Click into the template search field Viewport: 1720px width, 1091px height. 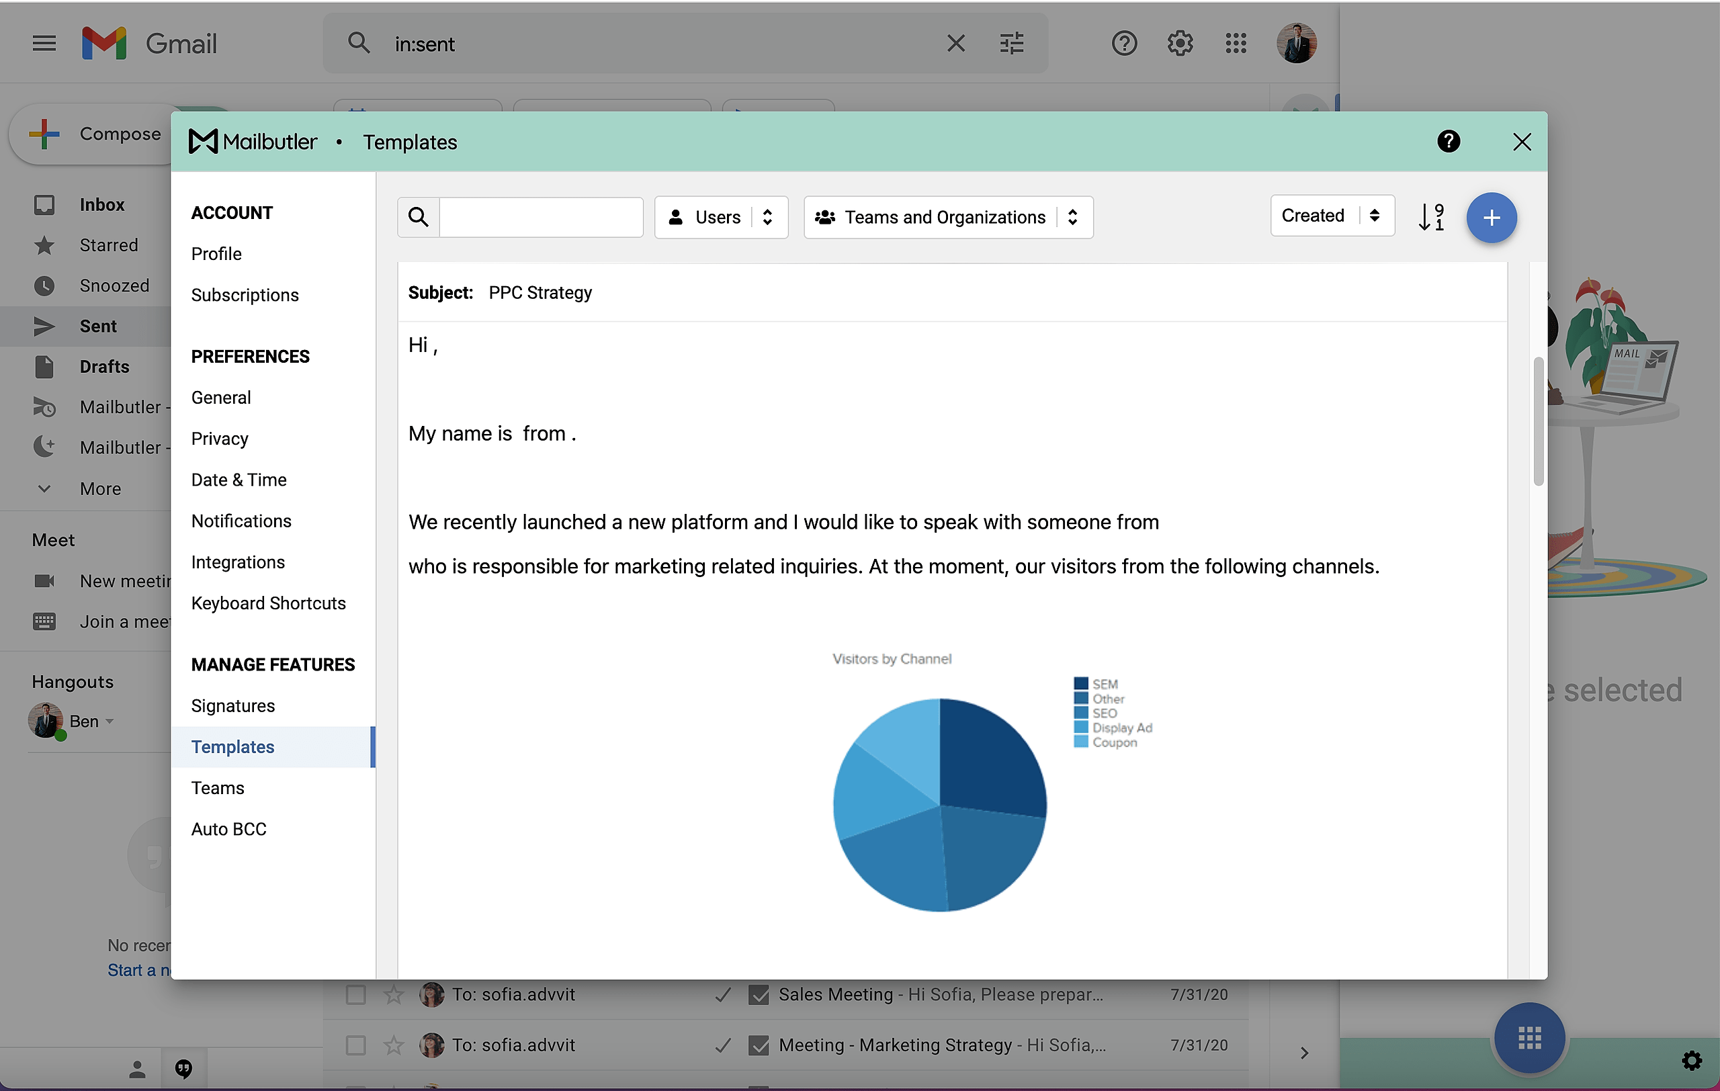541,217
